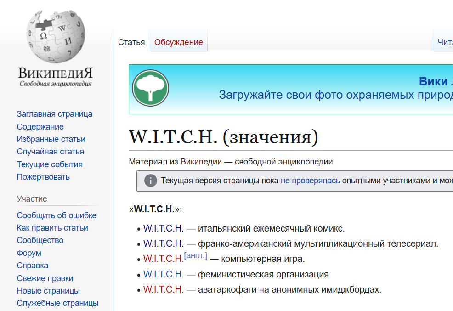This screenshot has width=453, height=311.
Task: Open Текущие события link
Action: 50,164
